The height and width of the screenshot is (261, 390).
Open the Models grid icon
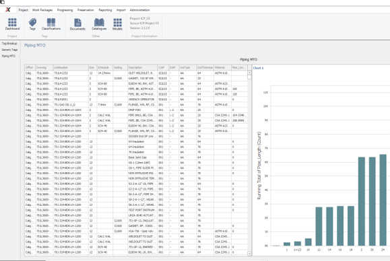point(117,24)
